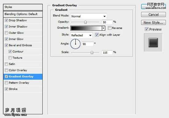Open the Style Reflected dropdown

coord(81,35)
